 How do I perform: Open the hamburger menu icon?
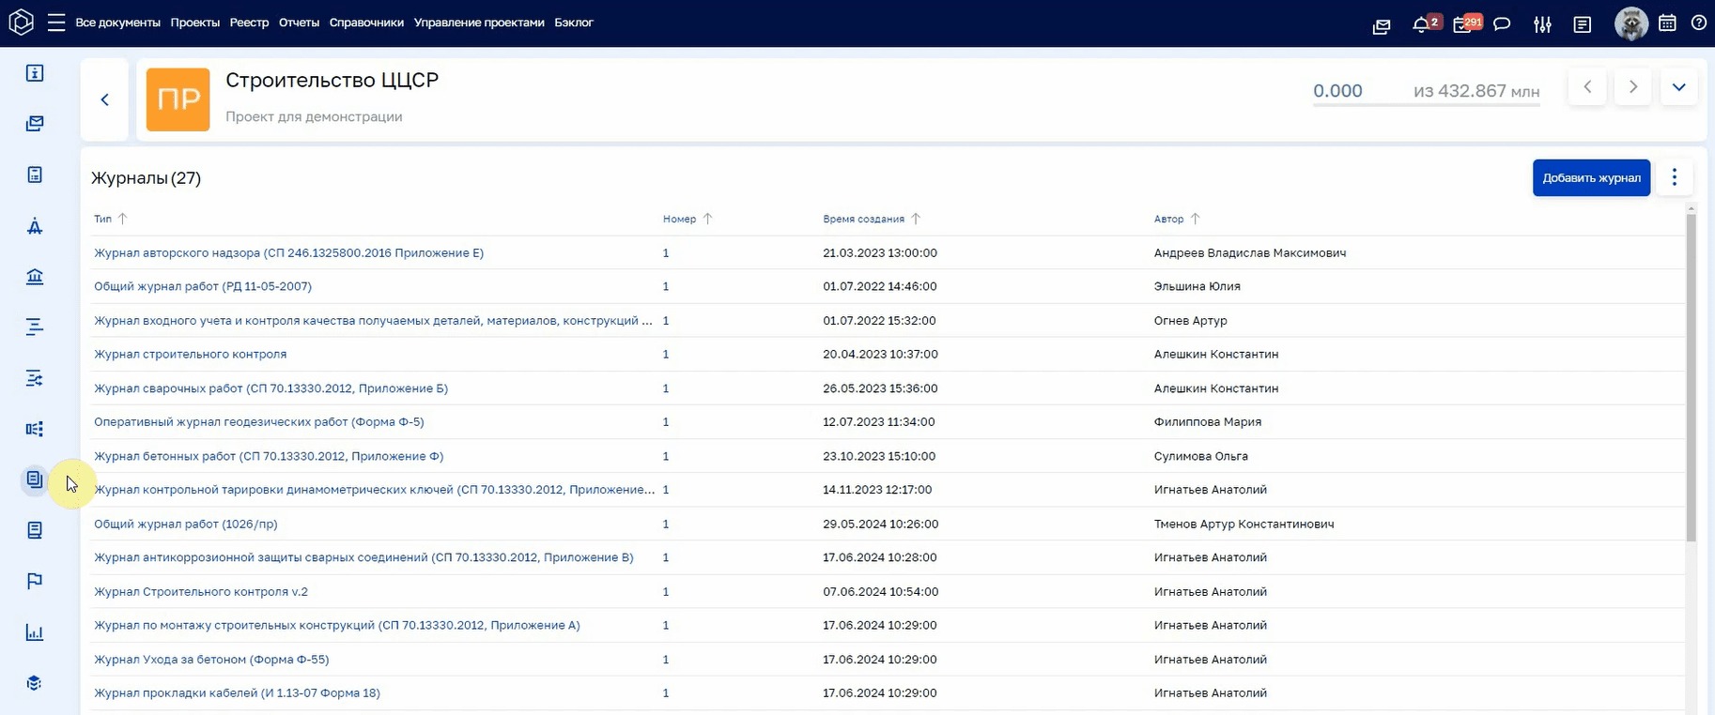56,23
